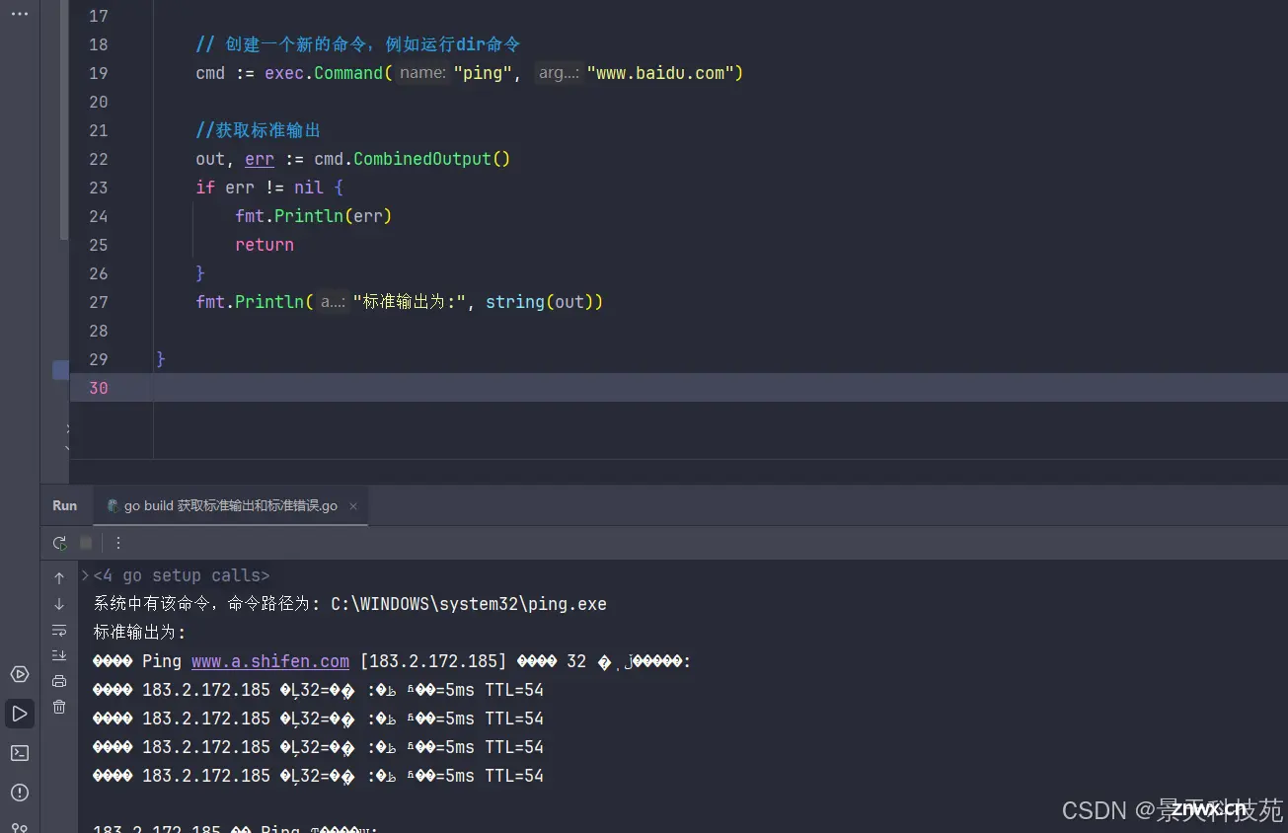Open the www.a.shifen.com link in console
The height and width of the screenshot is (833, 1288).
[x=270, y=661]
